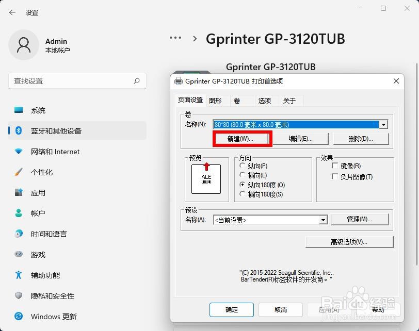This screenshot has height=331, width=419.
Task: Close the 打印首选项 dialog
Action: coord(396,81)
